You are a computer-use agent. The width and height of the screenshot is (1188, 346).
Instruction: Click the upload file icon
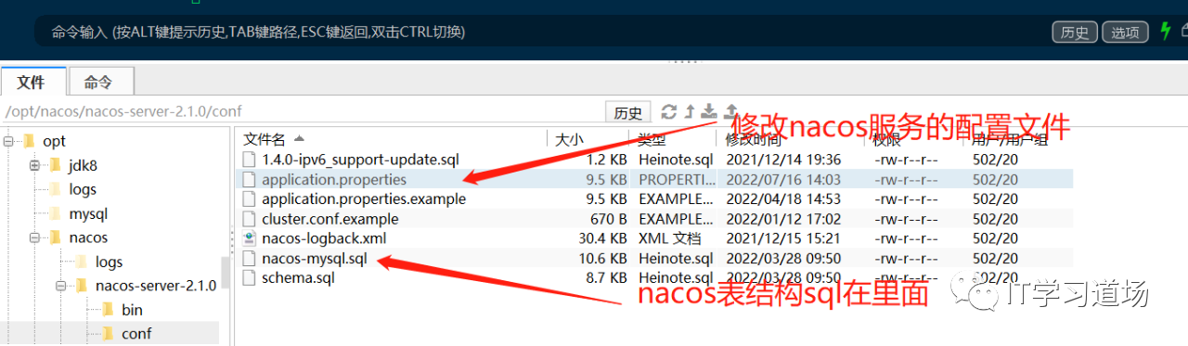pos(730,111)
